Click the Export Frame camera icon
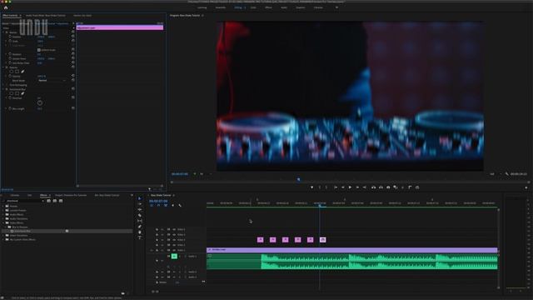Screen dimensions: 533x300 click(x=388, y=187)
